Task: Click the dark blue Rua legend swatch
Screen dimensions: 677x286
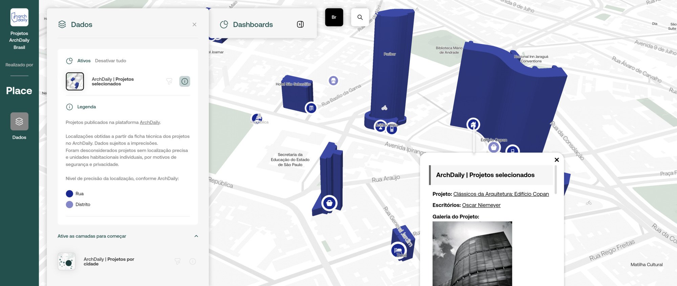Action: (69, 194)
